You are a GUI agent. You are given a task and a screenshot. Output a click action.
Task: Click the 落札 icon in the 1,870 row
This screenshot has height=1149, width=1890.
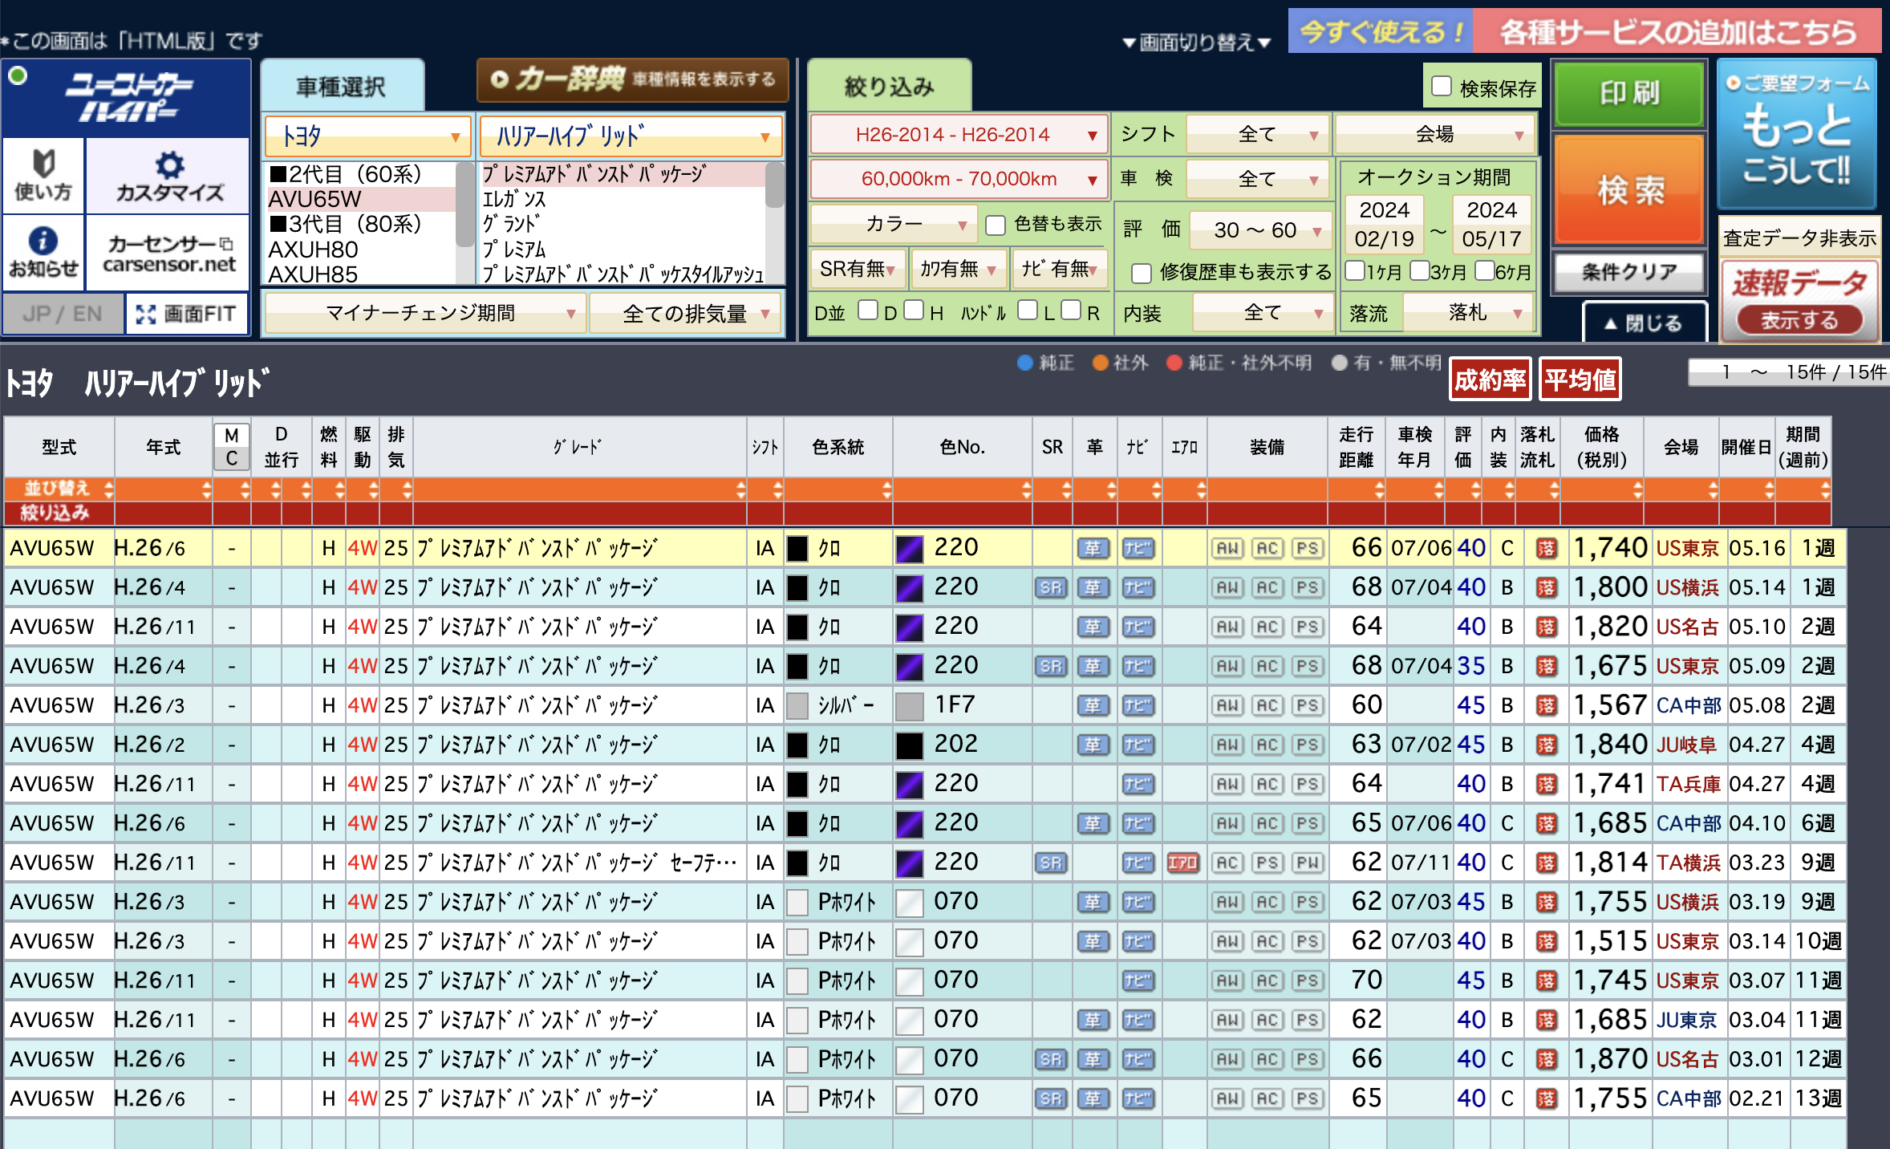click(x=1545, y=1059)
